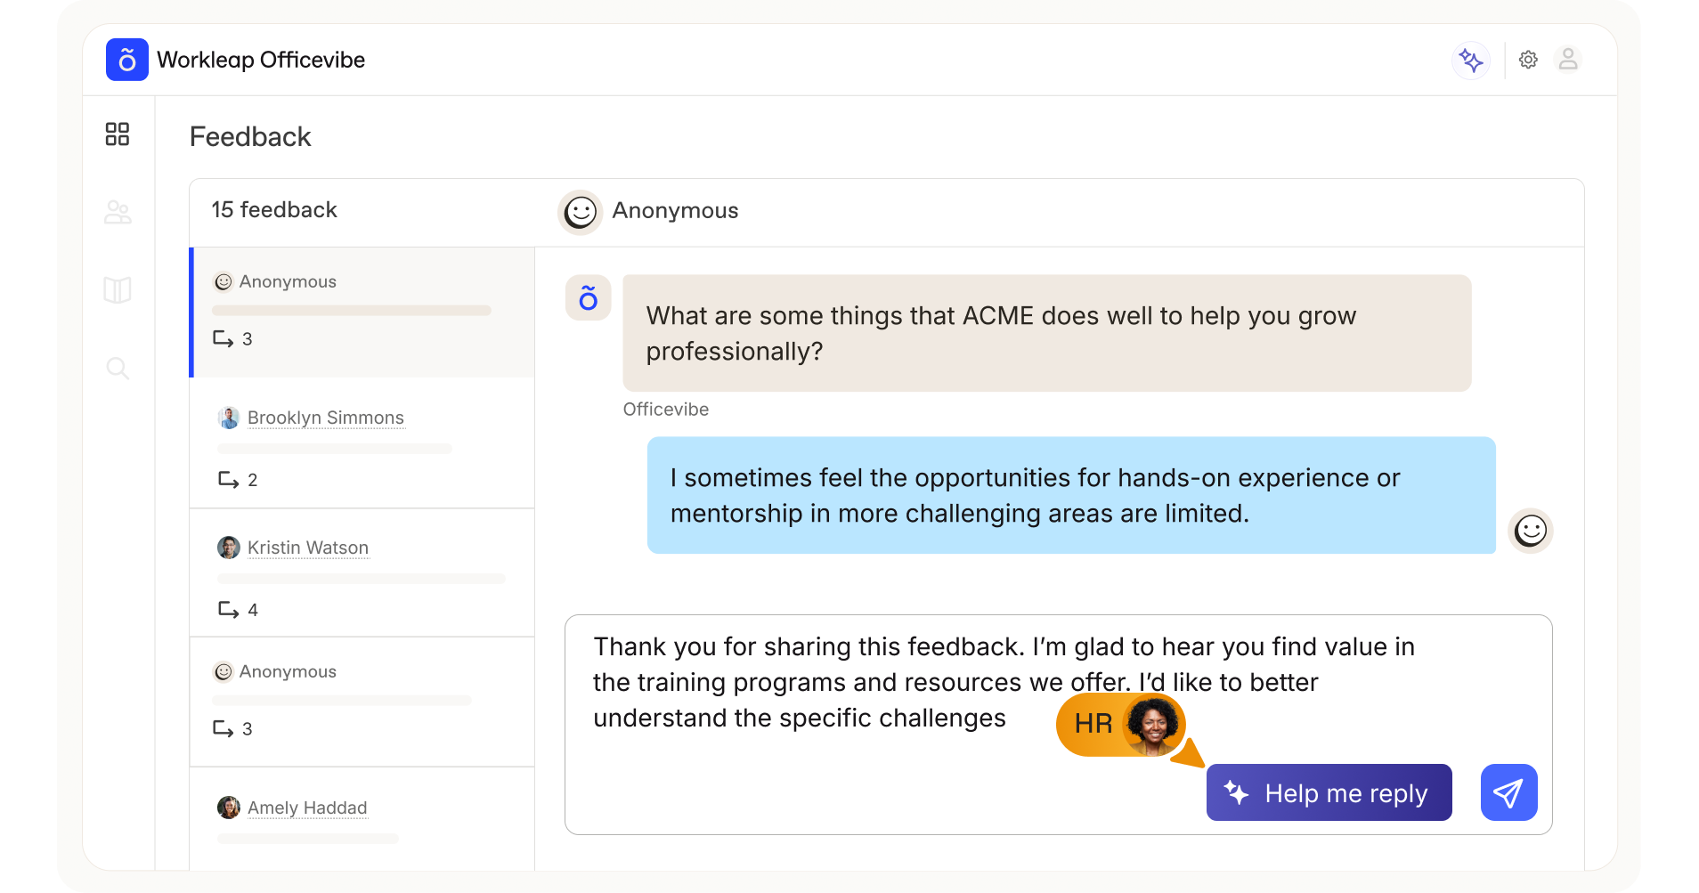Open the people/team icon in sidebar
The height and width of the screenshot is (893, 1699).
[x=118, y=213]
